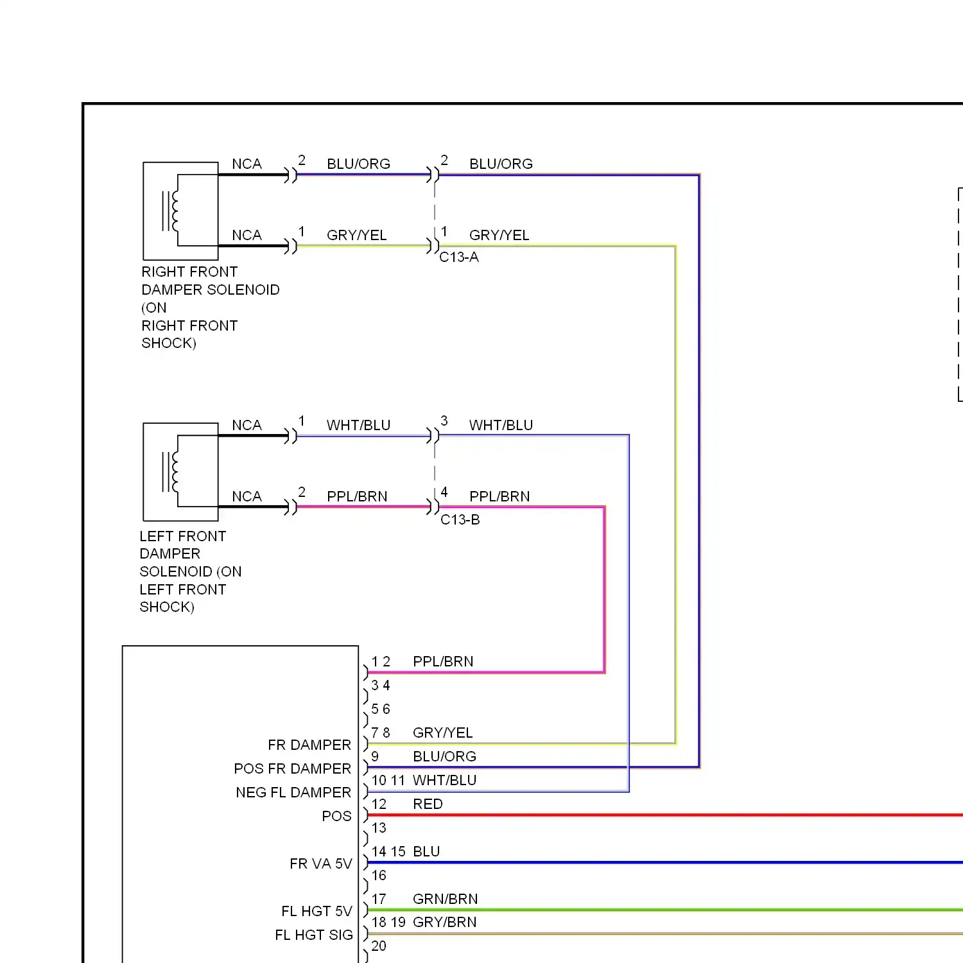This screenshot has height=963, width=963.
Task: Click the NEG FL DAMPER module label
Action: [x=293, y=792]
